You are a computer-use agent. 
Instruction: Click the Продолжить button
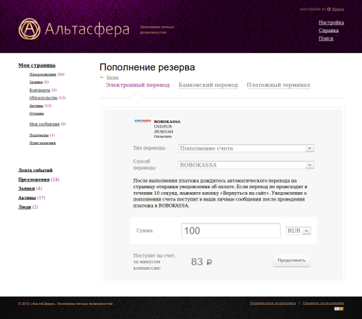click(291, 261)
